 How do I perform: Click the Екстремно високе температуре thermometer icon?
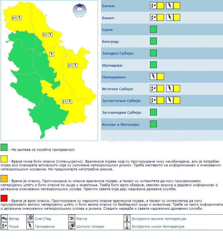pyautogui.click(x=127, y=219)
